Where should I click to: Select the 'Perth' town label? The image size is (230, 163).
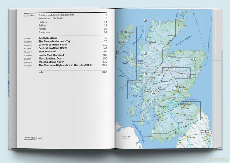click(174, 90)
